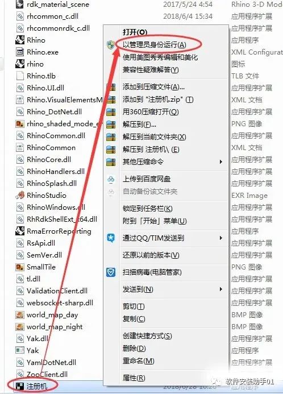283x394 pixels.
Task: Select the RhinoCommon.dll file row
Action: (x=56, y=136)
